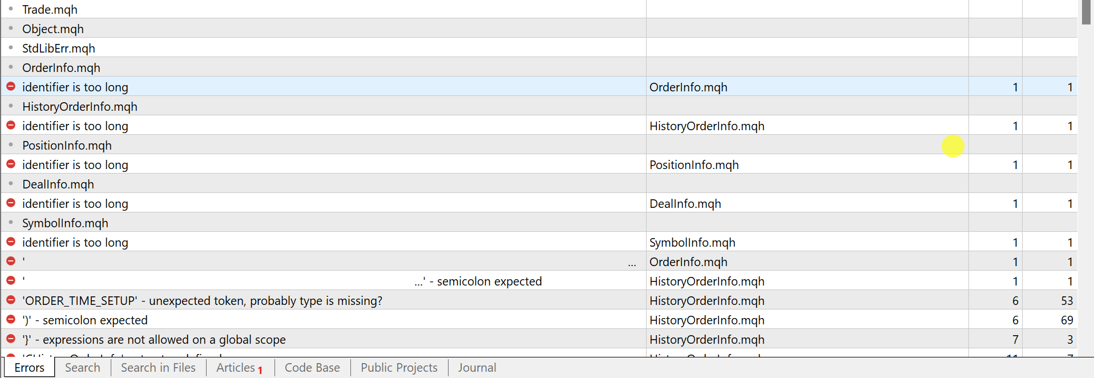Select the Object.mqh include row
Image resolution: width=1094 pixels, height=378 pixels.
(53, 29)
